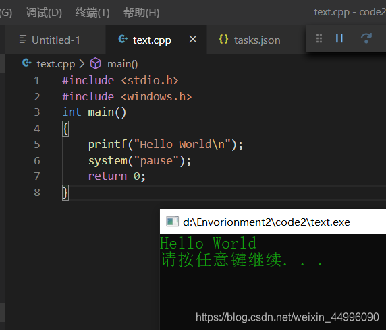This screenshot has height=330, width=386.
Task: Open the 帮助(H) help menu
Action: [x=141, y=13]
